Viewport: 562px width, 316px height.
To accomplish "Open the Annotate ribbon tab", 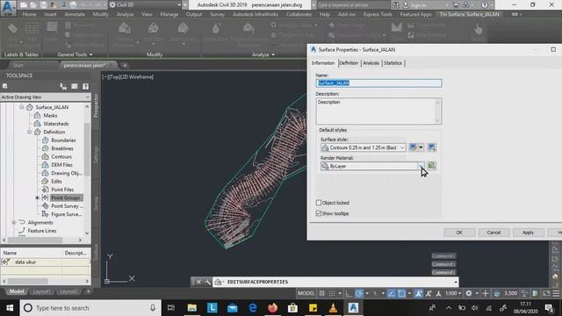I will coord(75,14).
